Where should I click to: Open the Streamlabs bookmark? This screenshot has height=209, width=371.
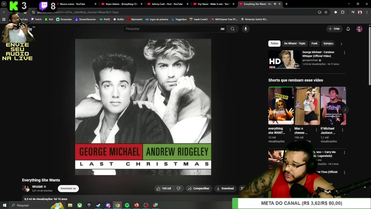tap(64, 19)
